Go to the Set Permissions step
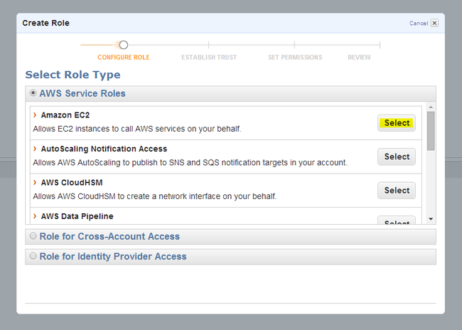Screen dimensions: 462x330 [294, 57]
